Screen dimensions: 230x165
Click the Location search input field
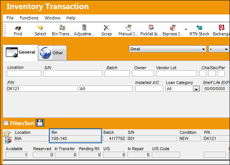click(24, 73)
